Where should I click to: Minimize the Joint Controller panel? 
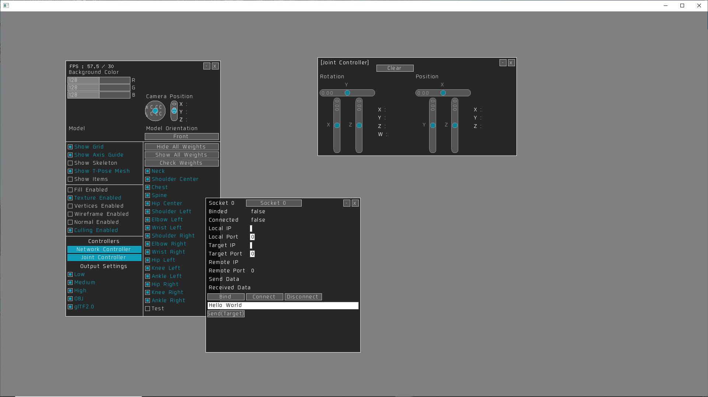click(503, 63)
